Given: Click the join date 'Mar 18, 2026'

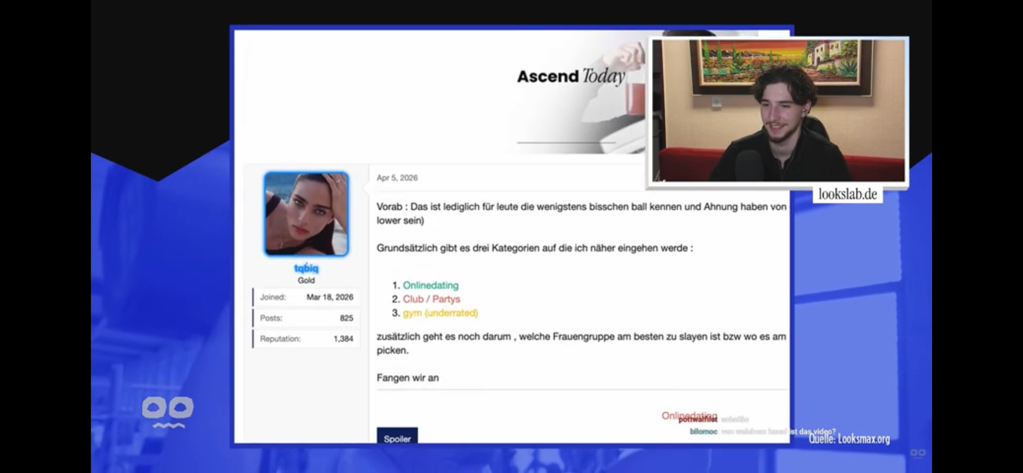Looking at the screenshot, I should pos(330,297).
